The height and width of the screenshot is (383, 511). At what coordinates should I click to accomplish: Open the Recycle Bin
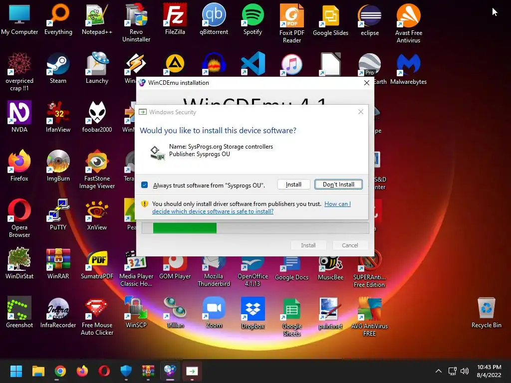tap(486, 312)
